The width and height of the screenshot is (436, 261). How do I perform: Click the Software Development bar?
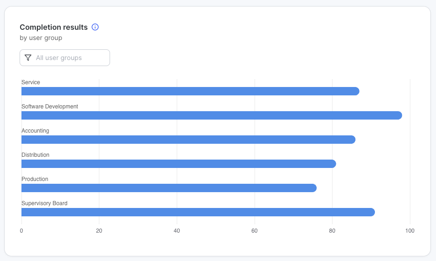tap(211, 115)
